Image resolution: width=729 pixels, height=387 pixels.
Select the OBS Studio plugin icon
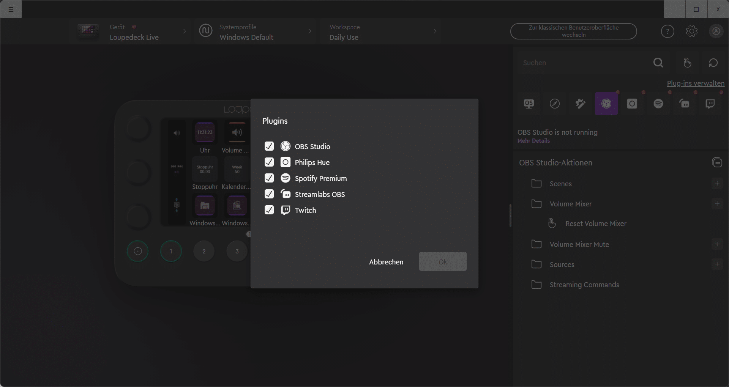point(606,104)
